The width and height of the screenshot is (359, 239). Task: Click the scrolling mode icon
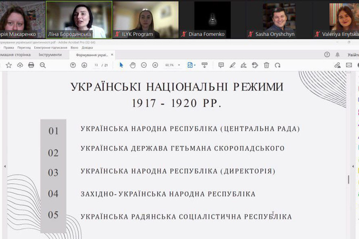(205, 65)
